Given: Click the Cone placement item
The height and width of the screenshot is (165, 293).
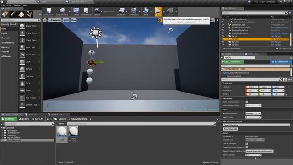Looking at the screenshot, I should (30, 83).
